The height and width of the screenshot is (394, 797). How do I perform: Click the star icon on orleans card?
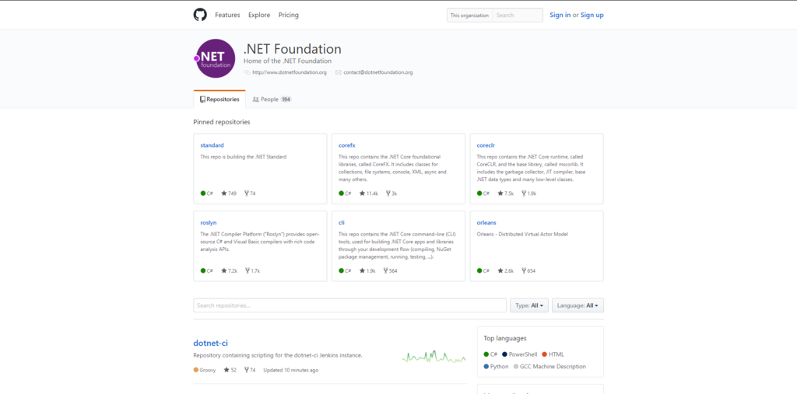pos(500,270)
